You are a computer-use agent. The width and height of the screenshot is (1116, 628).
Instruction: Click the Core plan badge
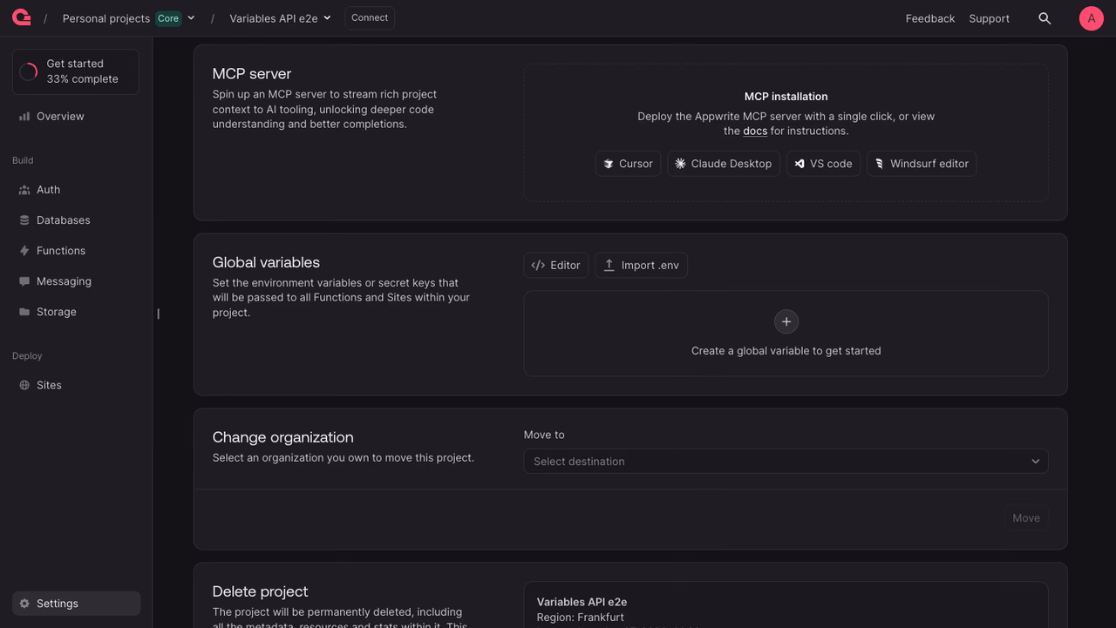point(168,18)
